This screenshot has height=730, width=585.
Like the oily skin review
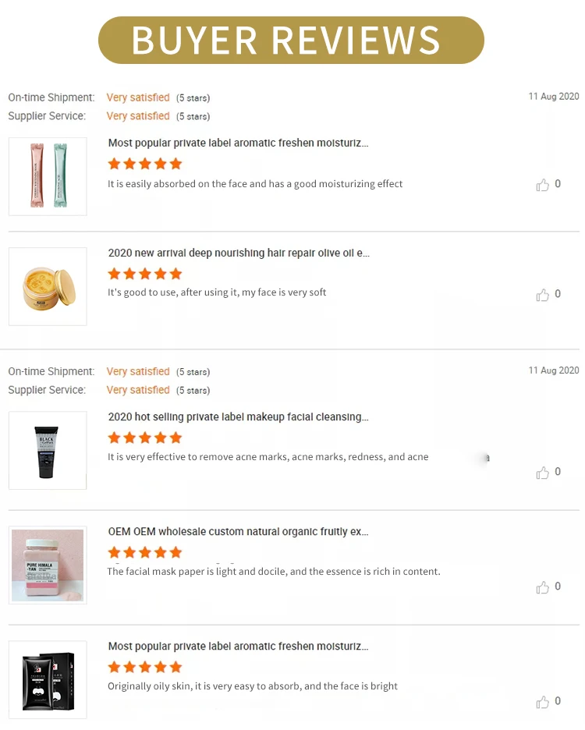point(542,702)
